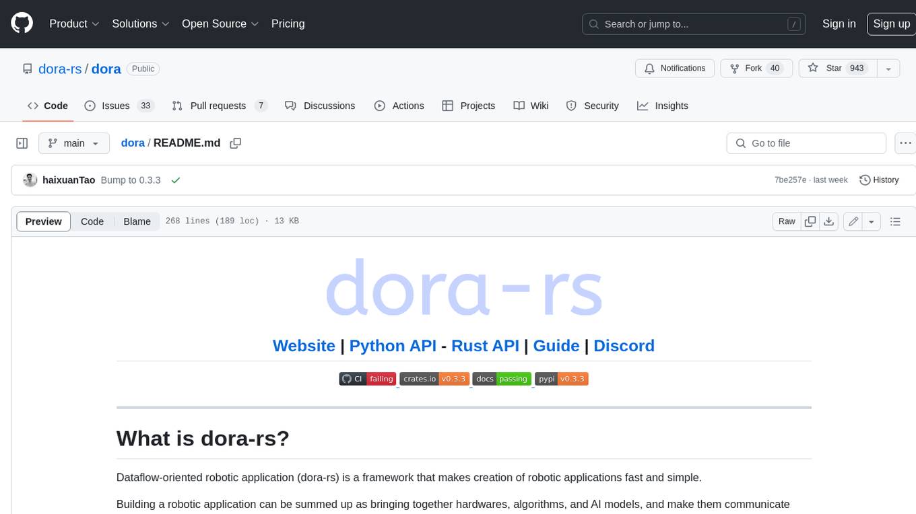Switch to the Insights tab

tap(663, 106)
